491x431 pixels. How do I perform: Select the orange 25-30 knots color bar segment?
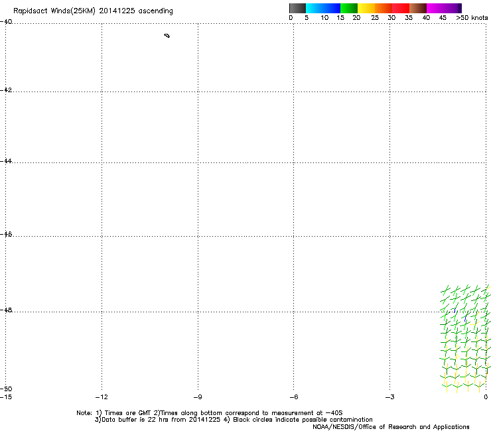pyautogui.click(x=384, y=8)
